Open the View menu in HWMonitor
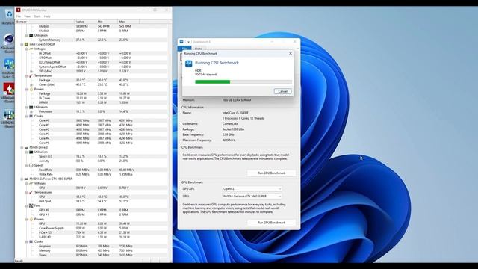The width and height of the screenshot is (478, 269). click(x=27, y=16)
